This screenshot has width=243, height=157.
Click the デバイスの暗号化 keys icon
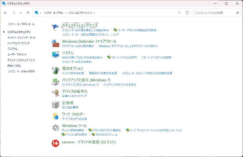coord(56,93)
